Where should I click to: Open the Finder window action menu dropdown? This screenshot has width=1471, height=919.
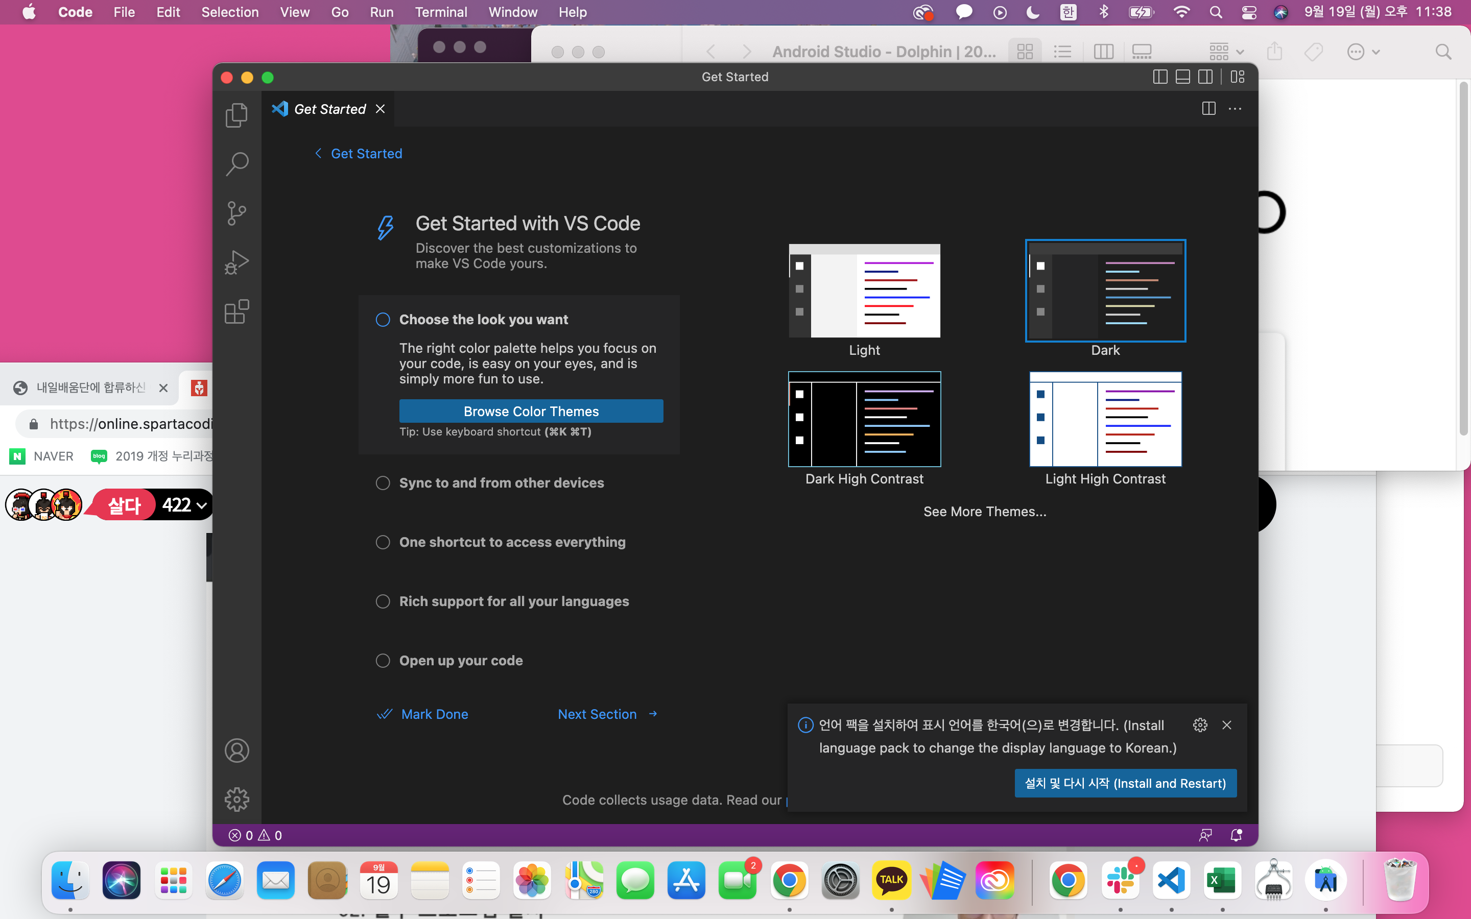tap(1363, 52)
